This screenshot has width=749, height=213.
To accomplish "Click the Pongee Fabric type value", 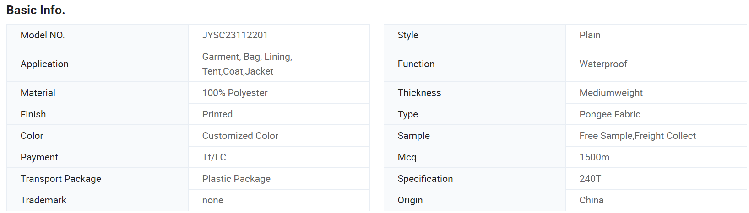I will click(610, 114).
